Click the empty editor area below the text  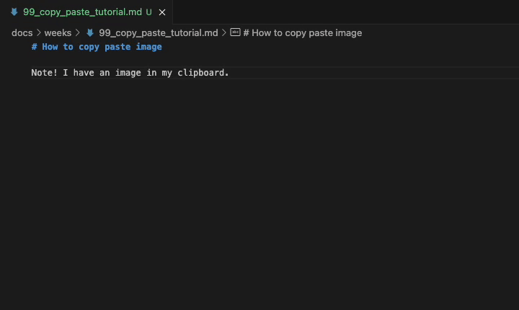tap(259, 195)
